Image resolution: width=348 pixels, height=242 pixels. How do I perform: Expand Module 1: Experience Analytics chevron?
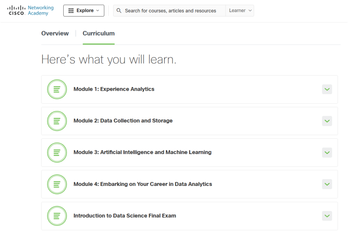(x=327, y=89)
